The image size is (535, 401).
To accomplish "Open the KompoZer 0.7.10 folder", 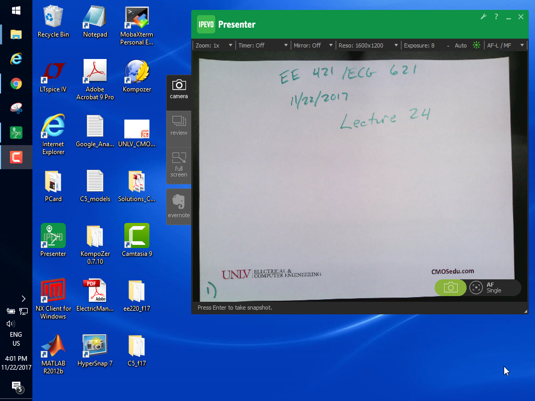I will coord(95,244).
